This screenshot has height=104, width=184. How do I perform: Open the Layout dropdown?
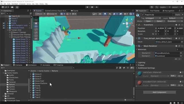coord(177,7)
